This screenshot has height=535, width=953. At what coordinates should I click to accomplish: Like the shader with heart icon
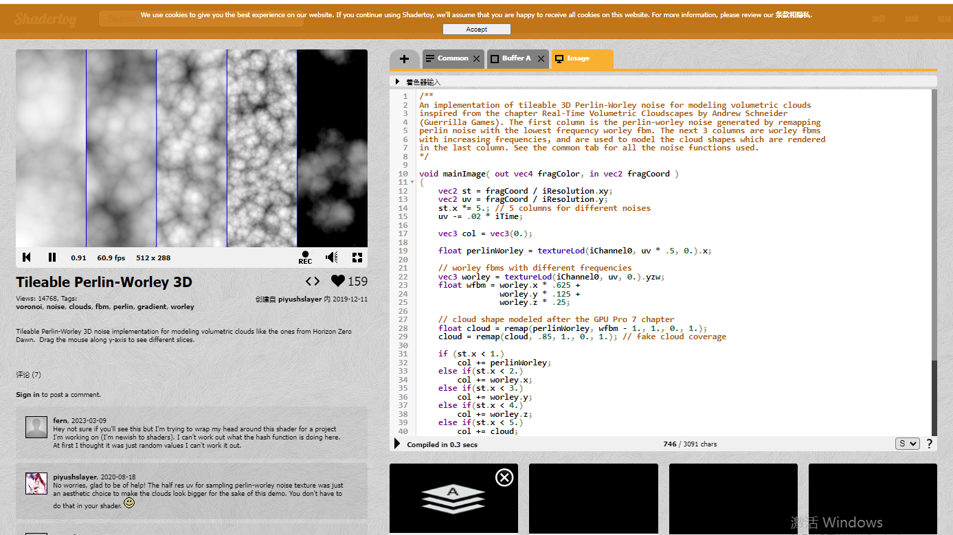coord(337,281)
